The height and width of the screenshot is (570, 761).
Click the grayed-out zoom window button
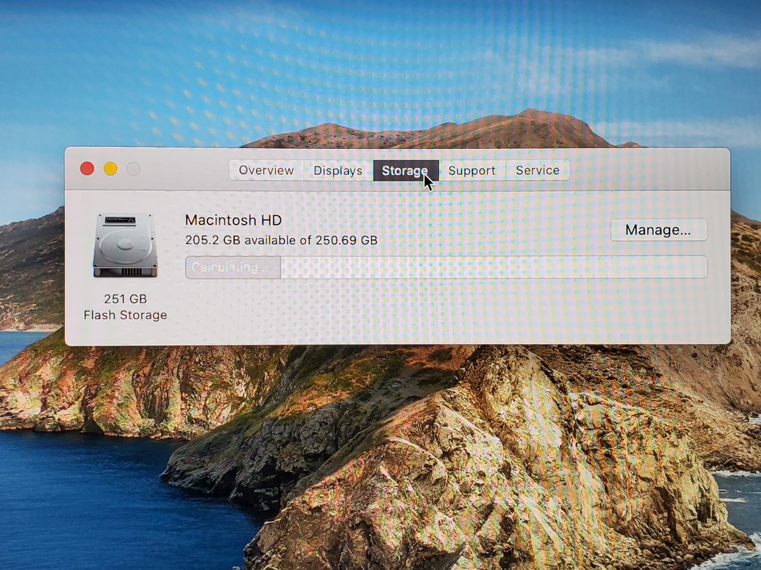133,168
